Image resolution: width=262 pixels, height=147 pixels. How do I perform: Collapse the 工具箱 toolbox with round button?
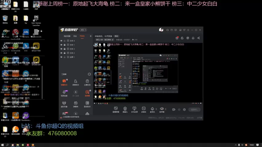[89, 74]
